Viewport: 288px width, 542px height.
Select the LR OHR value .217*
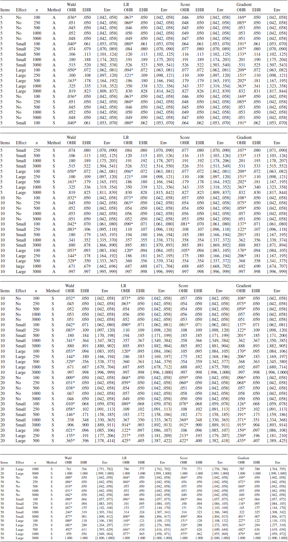point(126,436)
